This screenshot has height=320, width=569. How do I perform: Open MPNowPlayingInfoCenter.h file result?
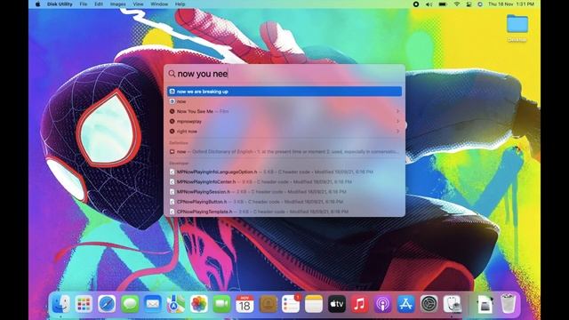284,181
